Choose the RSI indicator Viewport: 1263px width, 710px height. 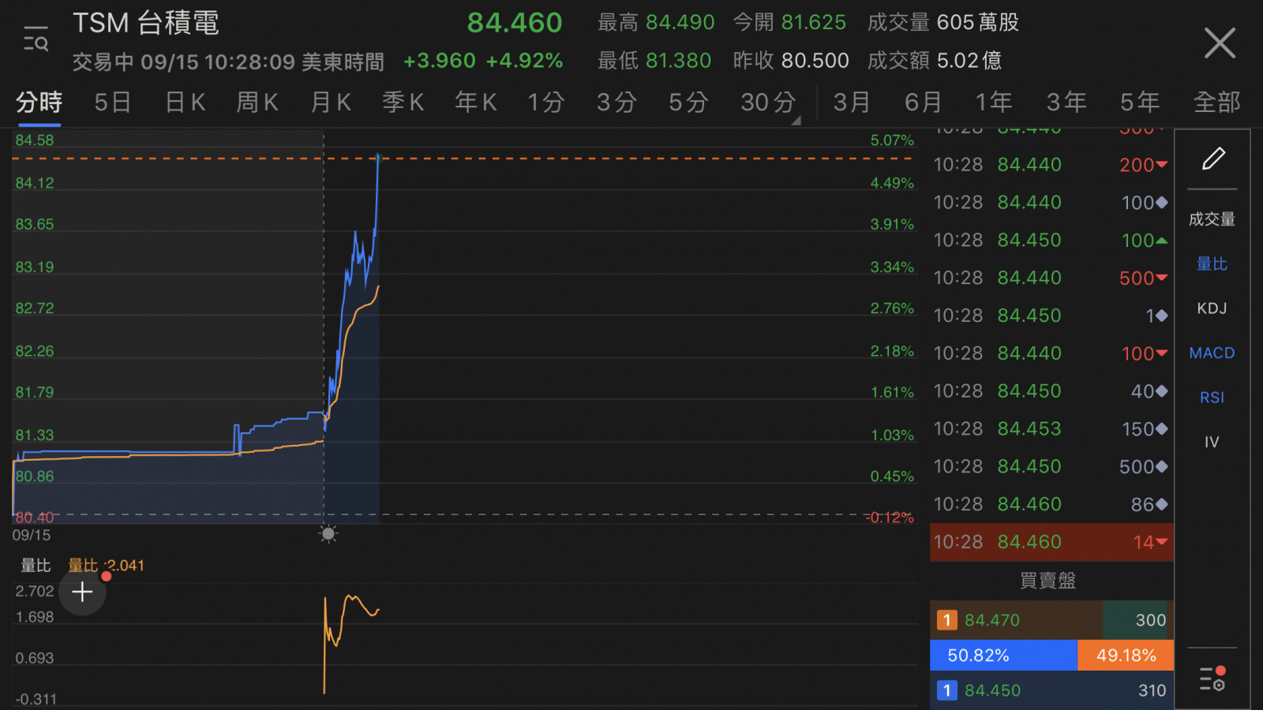coord(1212,398)
